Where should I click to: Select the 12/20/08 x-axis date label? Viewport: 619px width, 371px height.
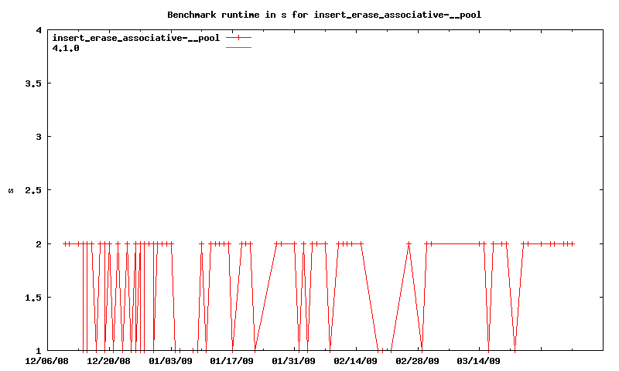109,360
